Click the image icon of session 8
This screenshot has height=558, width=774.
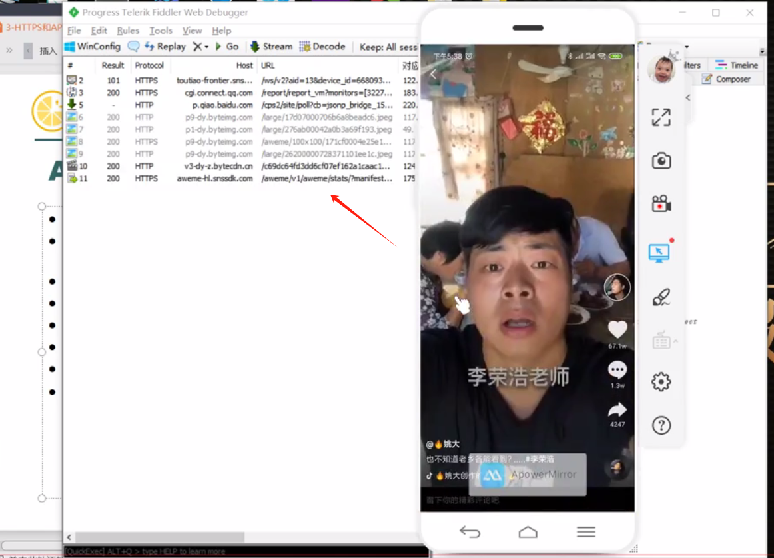[x=72, y=141]
